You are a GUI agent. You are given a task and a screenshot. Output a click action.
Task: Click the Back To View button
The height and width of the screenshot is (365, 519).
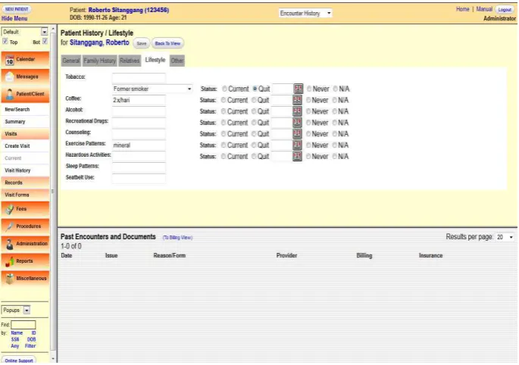coord(167,44)
